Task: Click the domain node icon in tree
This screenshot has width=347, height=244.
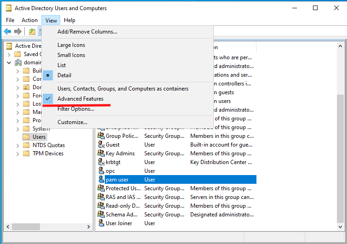Action: click(x=18, y=62)
